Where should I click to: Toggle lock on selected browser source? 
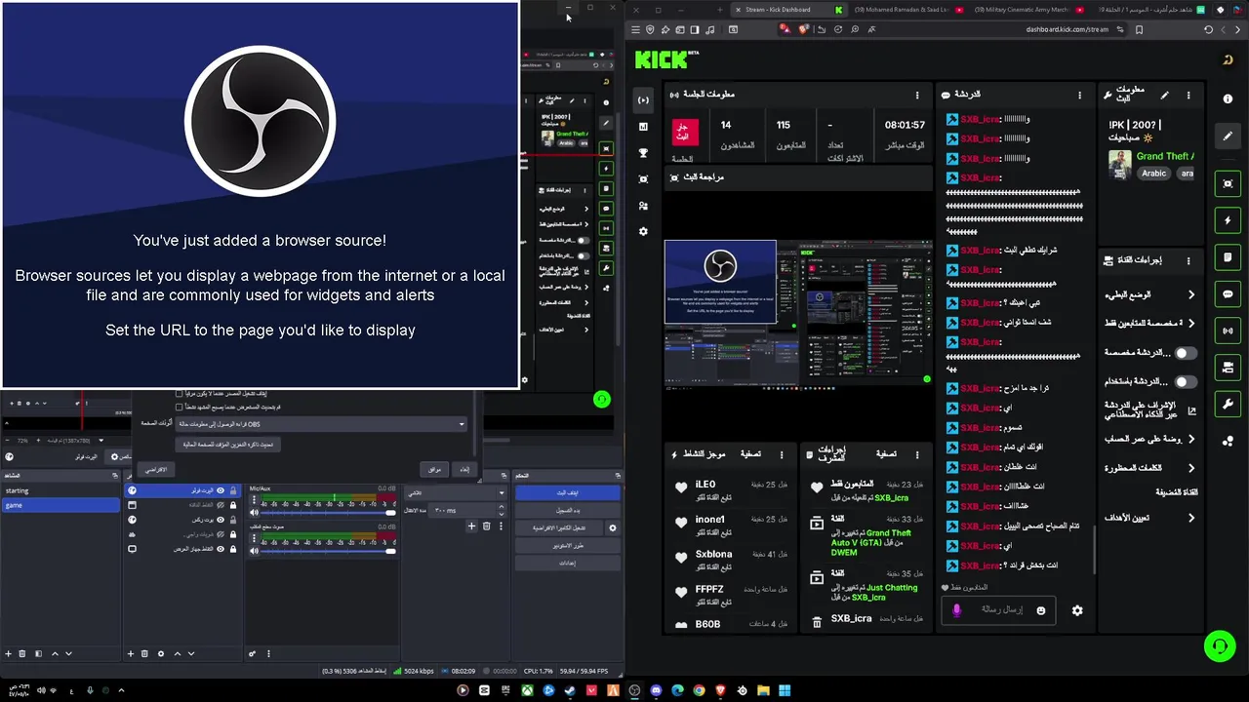(x=232, y=490)
